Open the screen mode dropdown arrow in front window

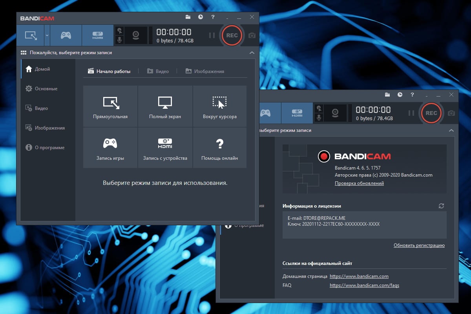click(x=47, y=35)
